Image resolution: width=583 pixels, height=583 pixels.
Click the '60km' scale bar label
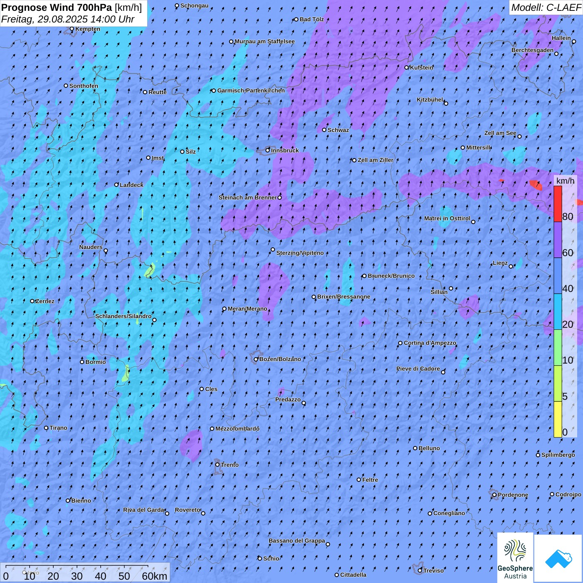coord(154,576)
